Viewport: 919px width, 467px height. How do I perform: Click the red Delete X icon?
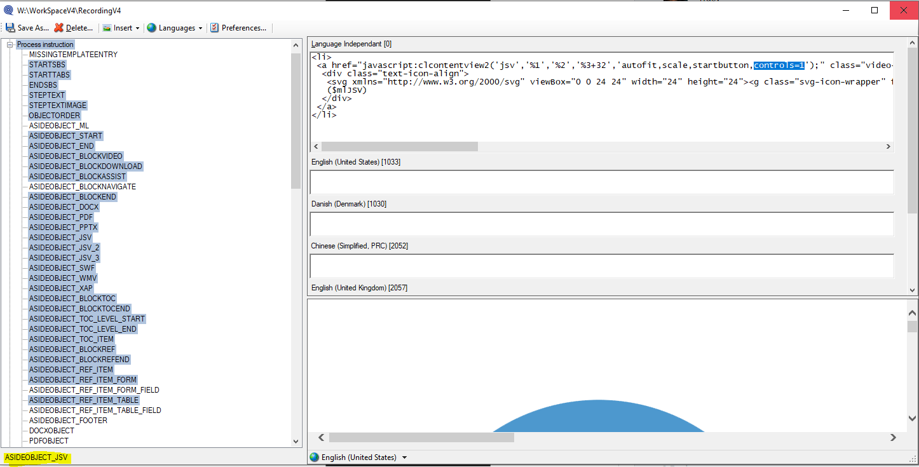59,28
